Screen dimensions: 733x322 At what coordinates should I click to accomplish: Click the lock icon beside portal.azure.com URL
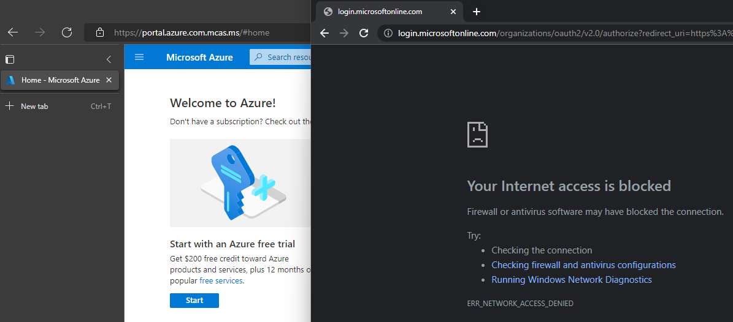coord(99,32)
